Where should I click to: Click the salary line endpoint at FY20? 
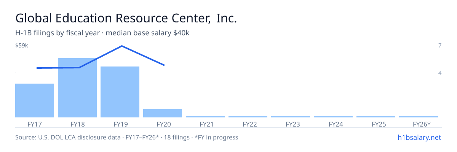point(164,65)
